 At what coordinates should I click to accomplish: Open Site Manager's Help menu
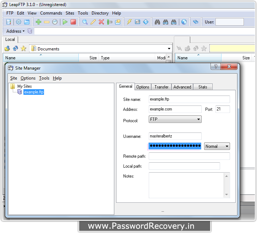coord(57,78)
